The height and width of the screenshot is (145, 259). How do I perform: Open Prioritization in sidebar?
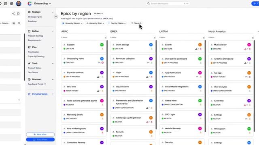(x=34, y=52)
